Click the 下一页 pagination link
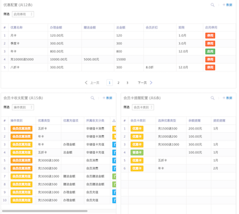This screenshot has width=239, height=214. (142, 83)
